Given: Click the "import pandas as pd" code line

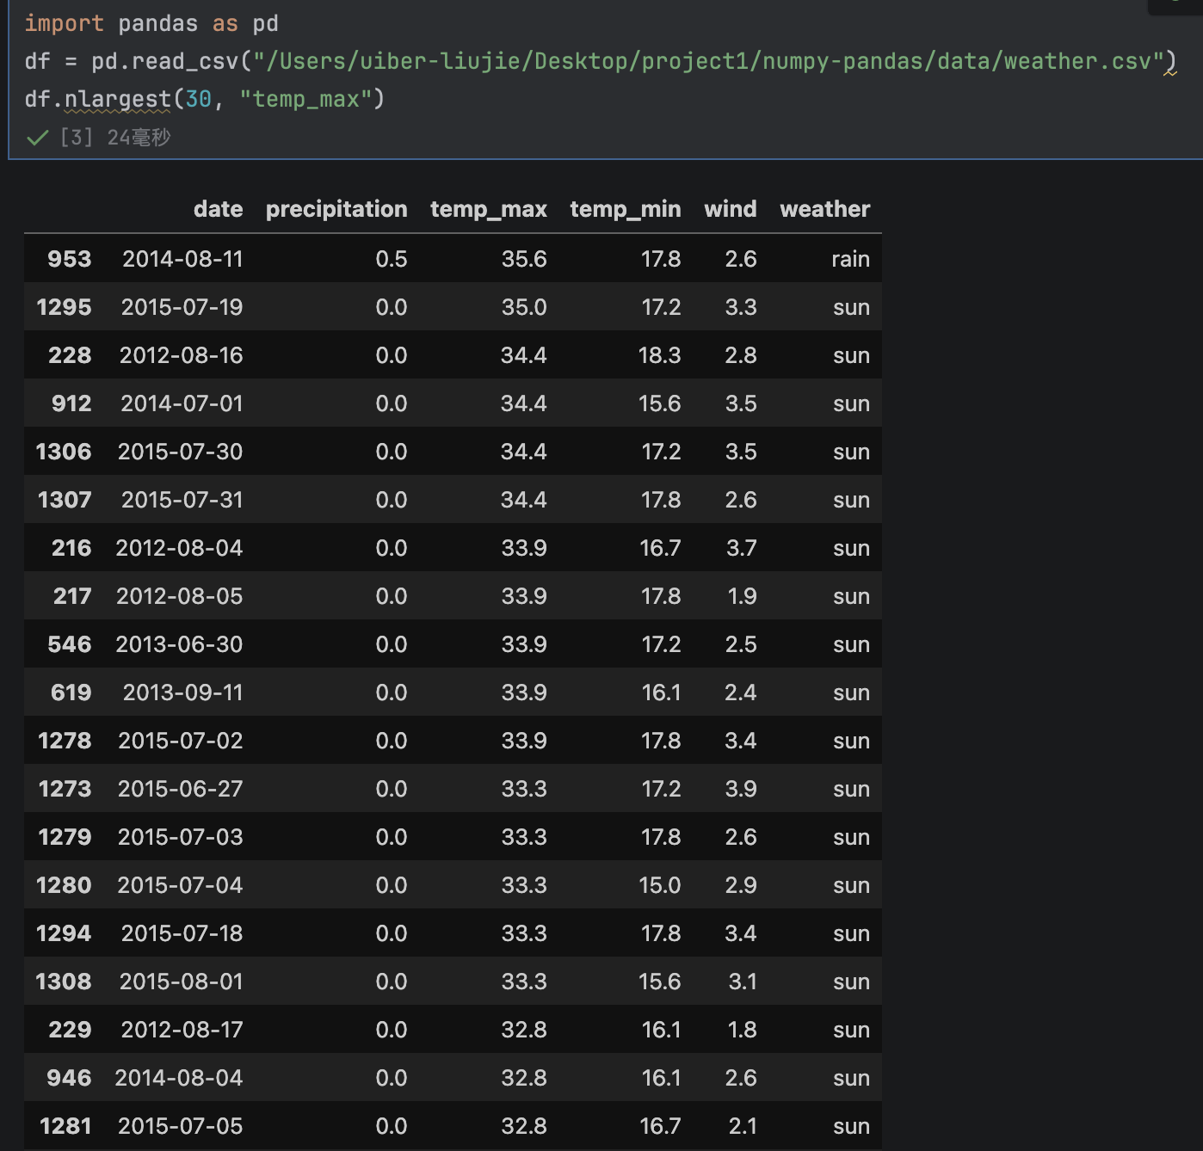Looking at the screenshot, I should click(x=151, y=23).
